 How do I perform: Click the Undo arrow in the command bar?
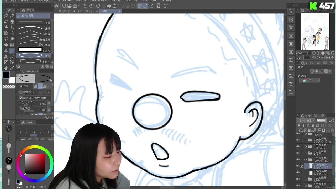pyautogui.click(x=85, y=6)
